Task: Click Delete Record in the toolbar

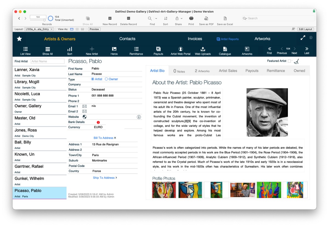Action: [x=128, y=21]
